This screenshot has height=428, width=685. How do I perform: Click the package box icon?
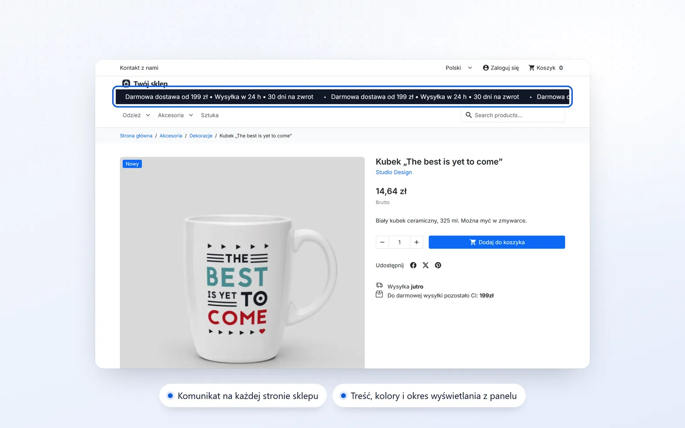click(379, 294)
